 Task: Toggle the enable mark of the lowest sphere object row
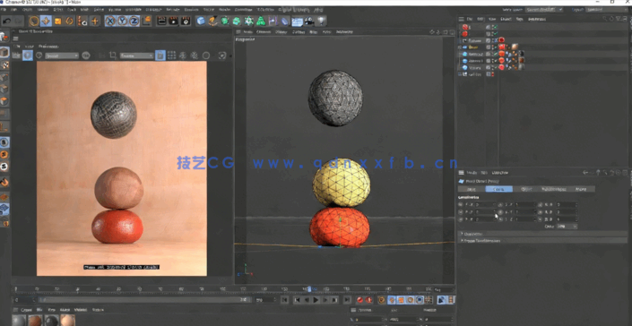[x=496, y=67]
